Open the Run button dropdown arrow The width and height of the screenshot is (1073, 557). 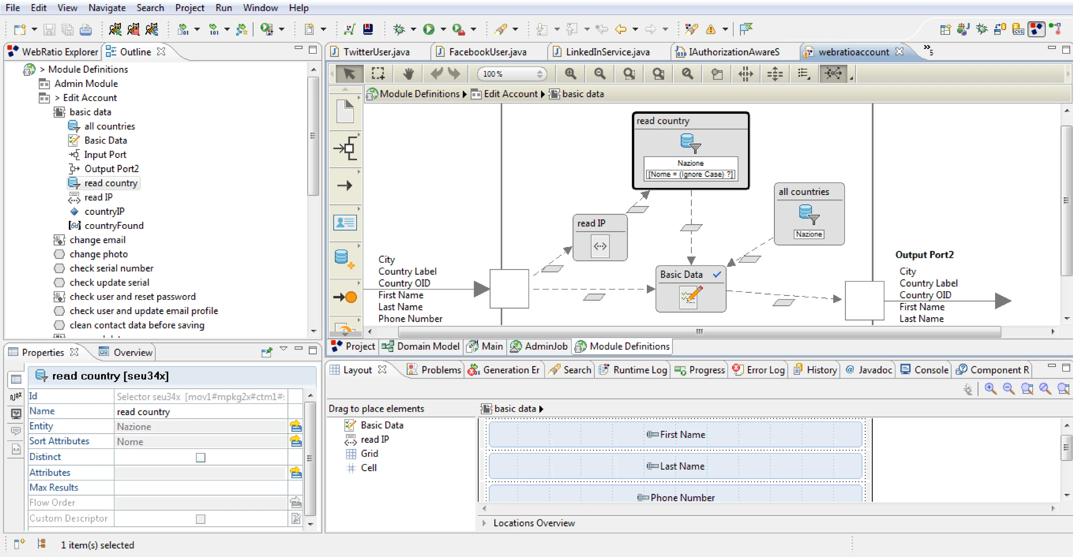tap(443, 29)
